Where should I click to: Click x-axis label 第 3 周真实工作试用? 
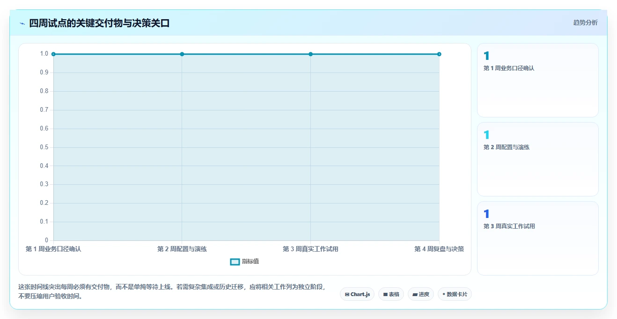(310, 249)
